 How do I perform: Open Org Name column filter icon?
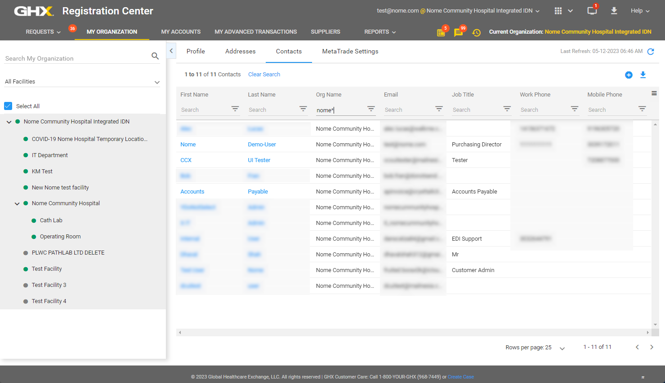371,109
